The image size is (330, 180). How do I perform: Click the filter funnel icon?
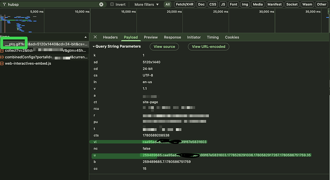coord(4,4)
